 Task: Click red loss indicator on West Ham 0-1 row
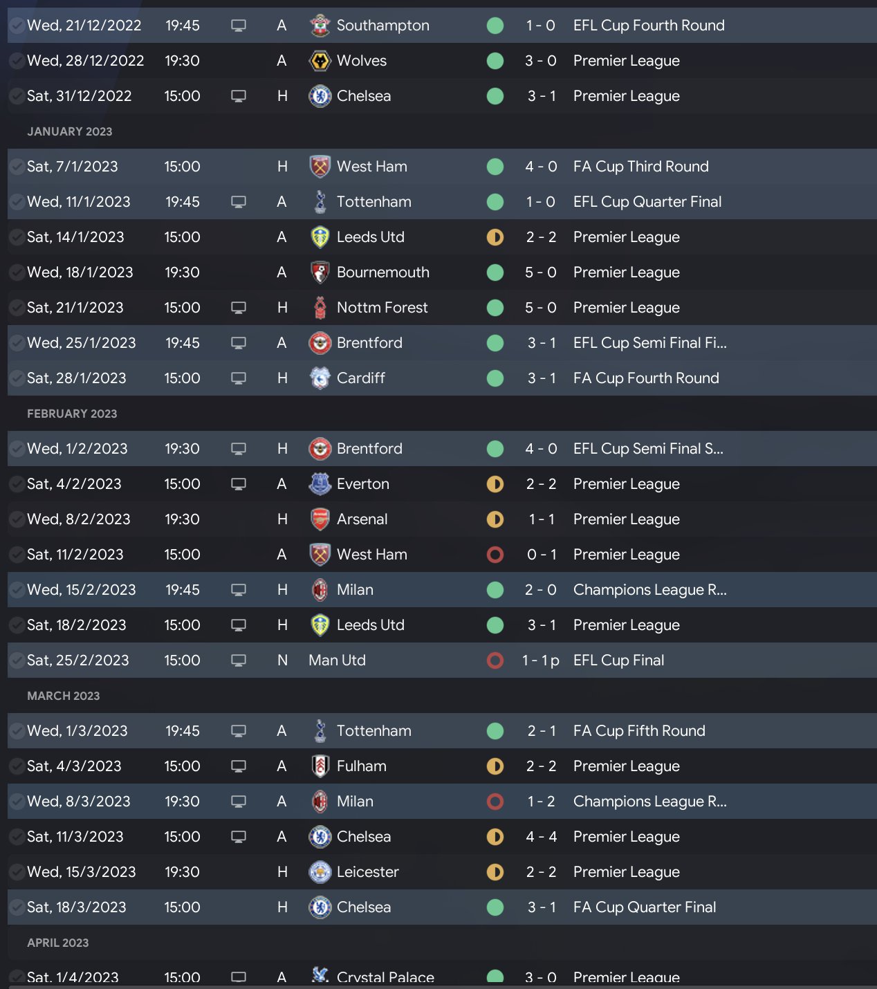tap(495, 555)
